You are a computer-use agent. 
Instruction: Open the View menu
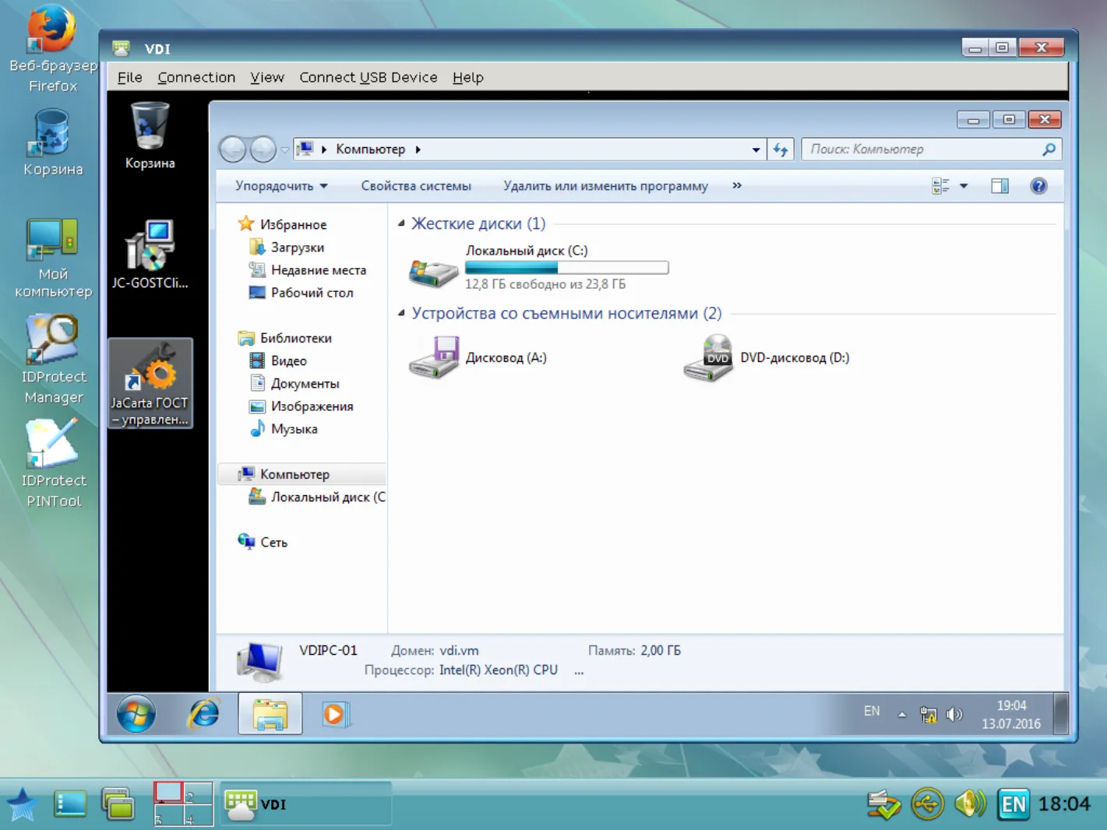point(267,77)
